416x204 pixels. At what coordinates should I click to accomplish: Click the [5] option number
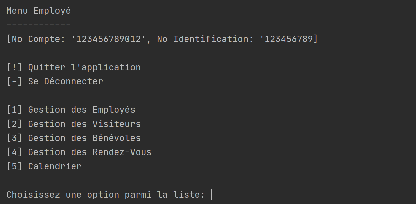[14, 166]
